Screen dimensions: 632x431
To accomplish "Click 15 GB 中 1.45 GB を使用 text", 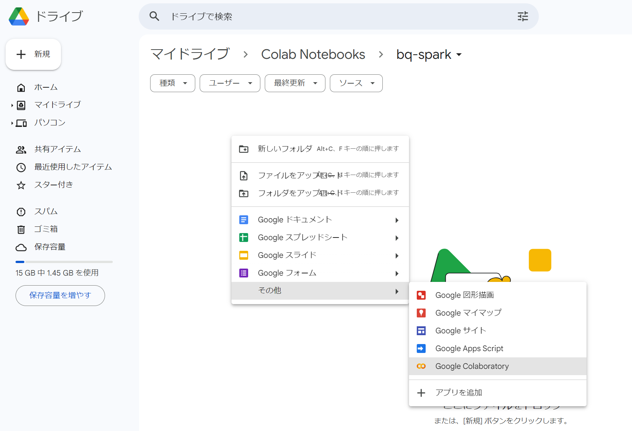I will pyautogui.click(x=57, y=273).
